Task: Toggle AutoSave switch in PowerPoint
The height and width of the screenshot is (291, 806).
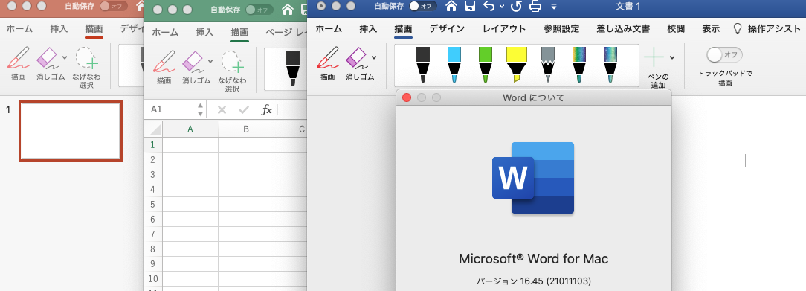Action: click(114, 7)
